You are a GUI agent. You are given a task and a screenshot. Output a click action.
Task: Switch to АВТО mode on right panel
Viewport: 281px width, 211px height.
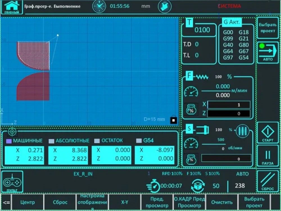coord(268,52)
